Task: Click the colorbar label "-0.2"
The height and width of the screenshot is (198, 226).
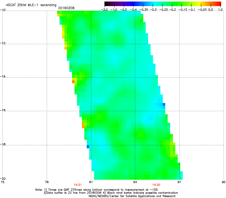Action: point(173,10)
